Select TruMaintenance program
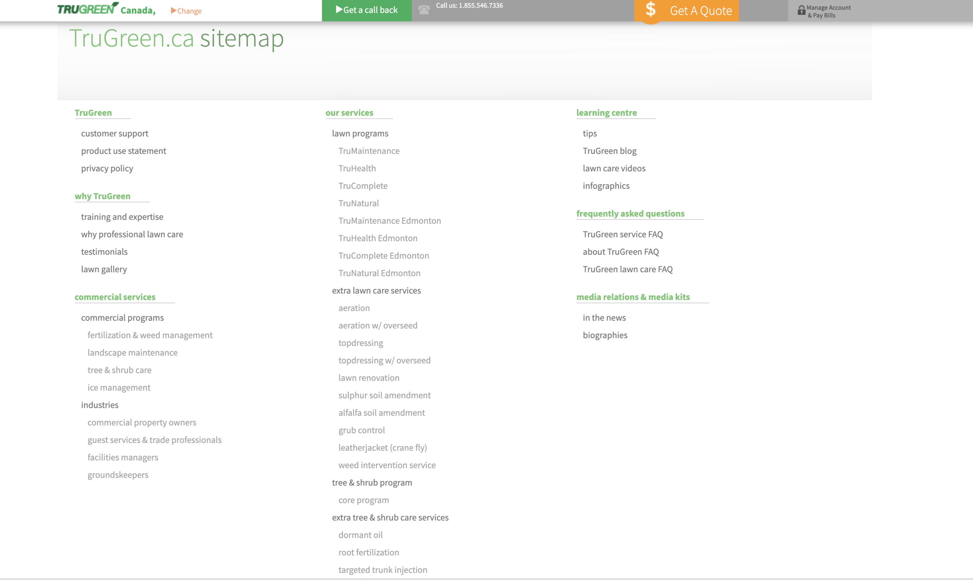The height and width of the screenshot is (580, 973). 369,151
